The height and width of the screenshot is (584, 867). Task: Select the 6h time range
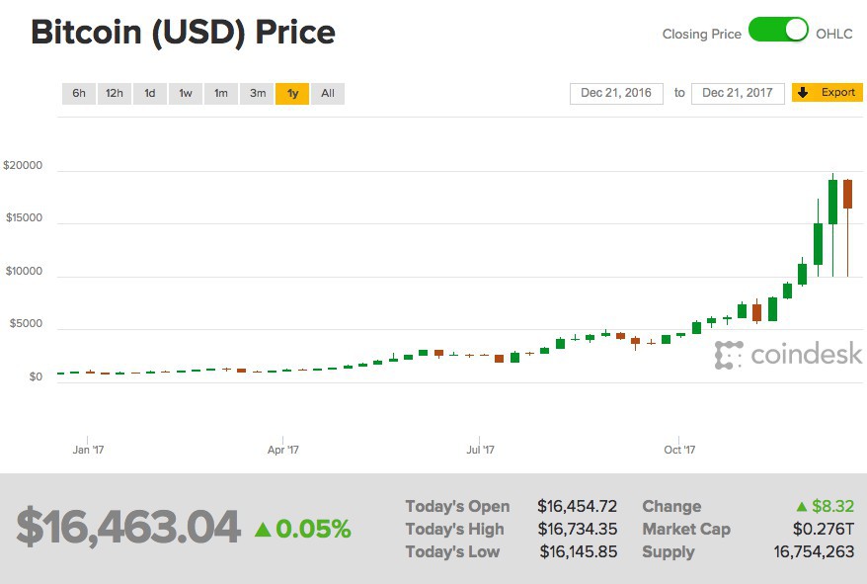(x=78, y=93)
